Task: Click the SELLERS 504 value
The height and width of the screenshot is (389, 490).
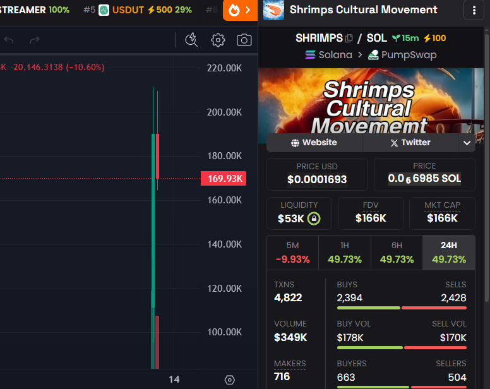Action: click(x=457, y=378)
